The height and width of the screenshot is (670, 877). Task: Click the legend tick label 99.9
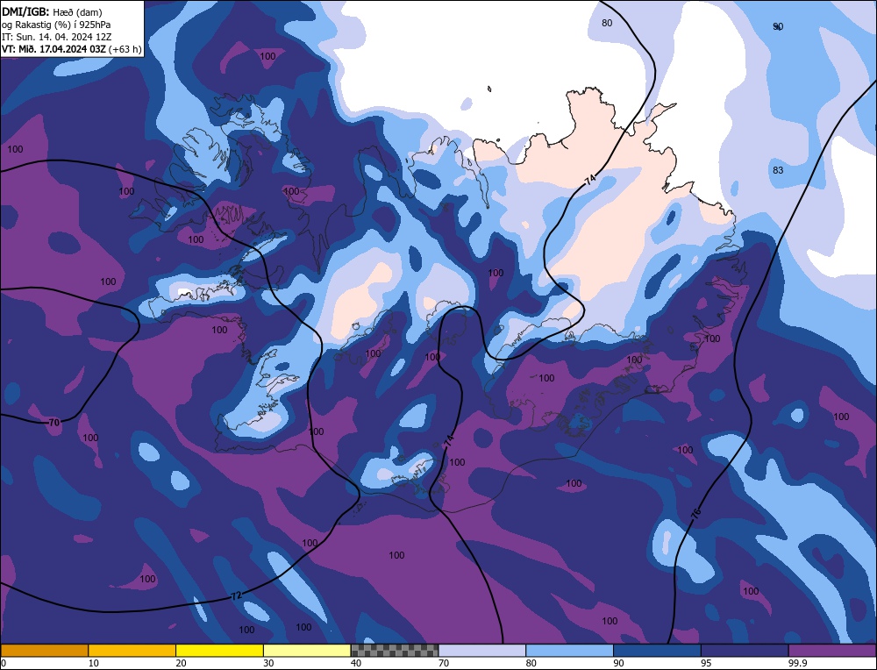click(797, 663)
